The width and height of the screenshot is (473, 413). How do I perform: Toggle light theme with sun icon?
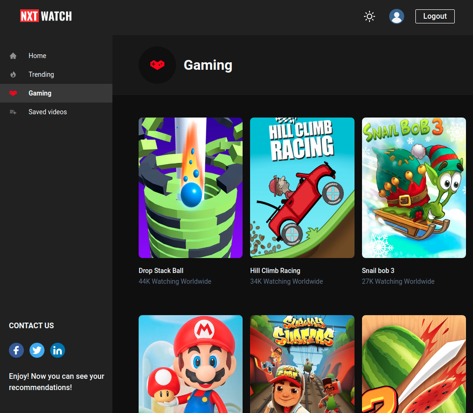(x=369, y=16)
